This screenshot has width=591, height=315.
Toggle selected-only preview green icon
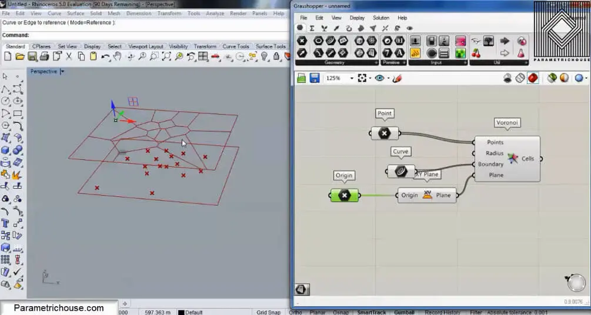point(552,78)
